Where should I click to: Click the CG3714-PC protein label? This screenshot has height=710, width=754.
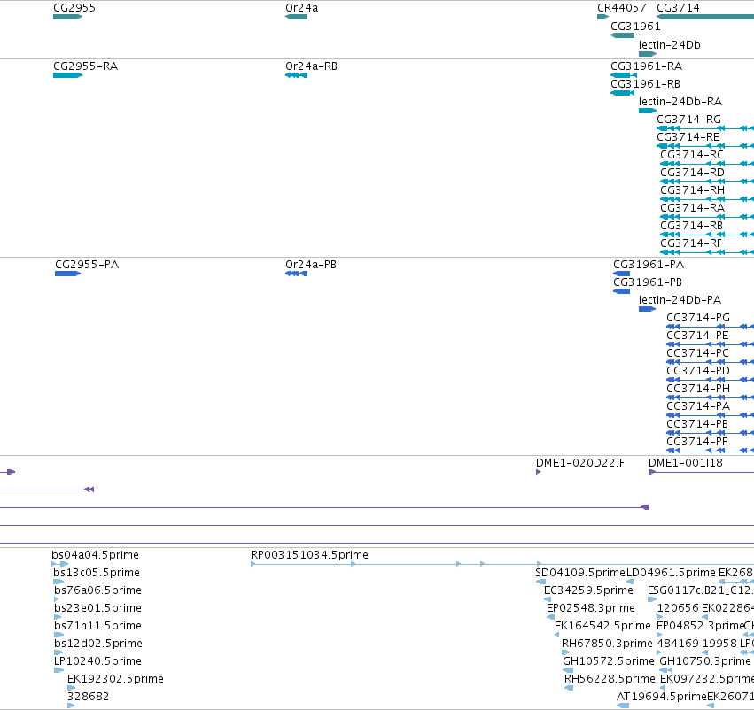(698, 353)
